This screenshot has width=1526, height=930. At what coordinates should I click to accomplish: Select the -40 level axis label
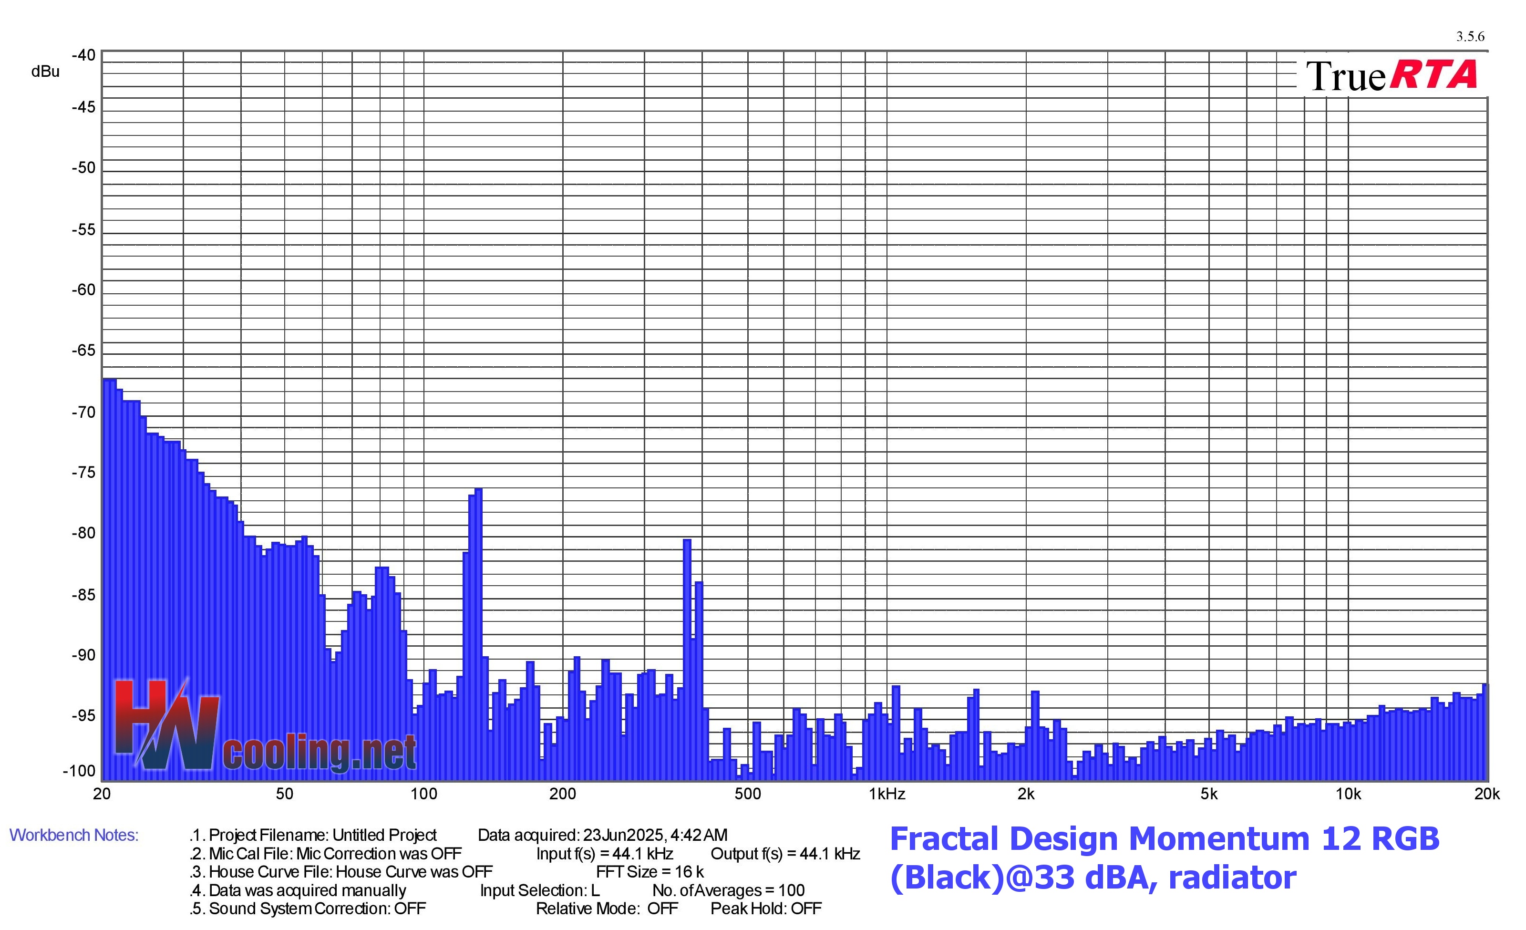pos(83,55)
